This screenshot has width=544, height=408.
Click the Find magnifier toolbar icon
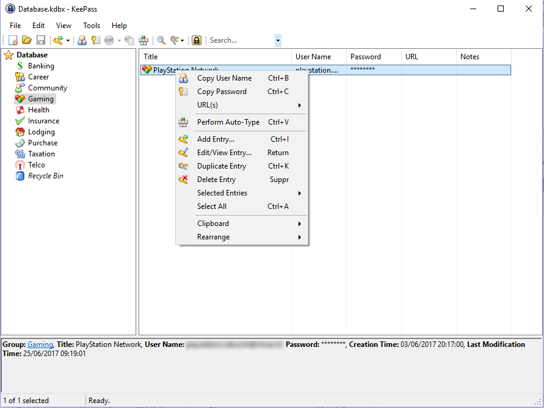tap(161, 40)
